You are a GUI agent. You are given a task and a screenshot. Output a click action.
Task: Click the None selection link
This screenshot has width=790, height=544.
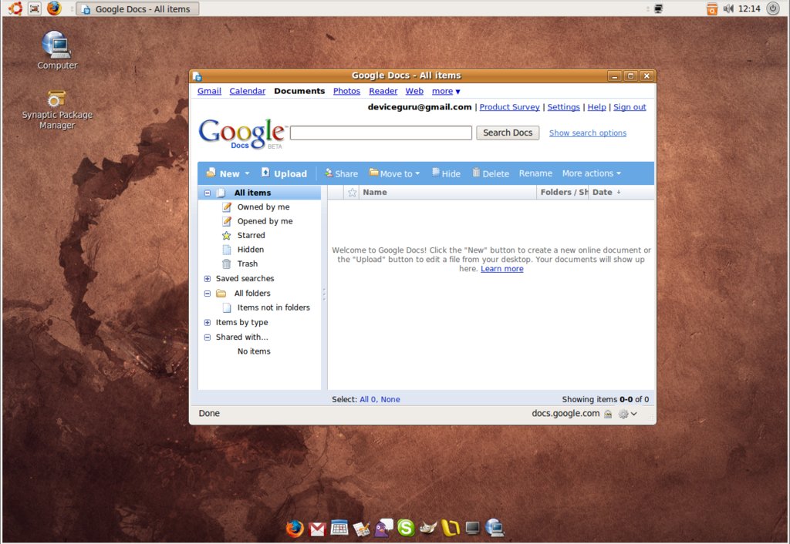pos(390,400)
